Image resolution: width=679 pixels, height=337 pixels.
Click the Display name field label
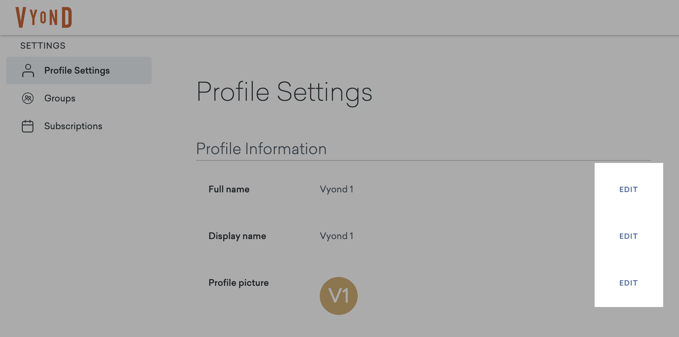[237, 236]
